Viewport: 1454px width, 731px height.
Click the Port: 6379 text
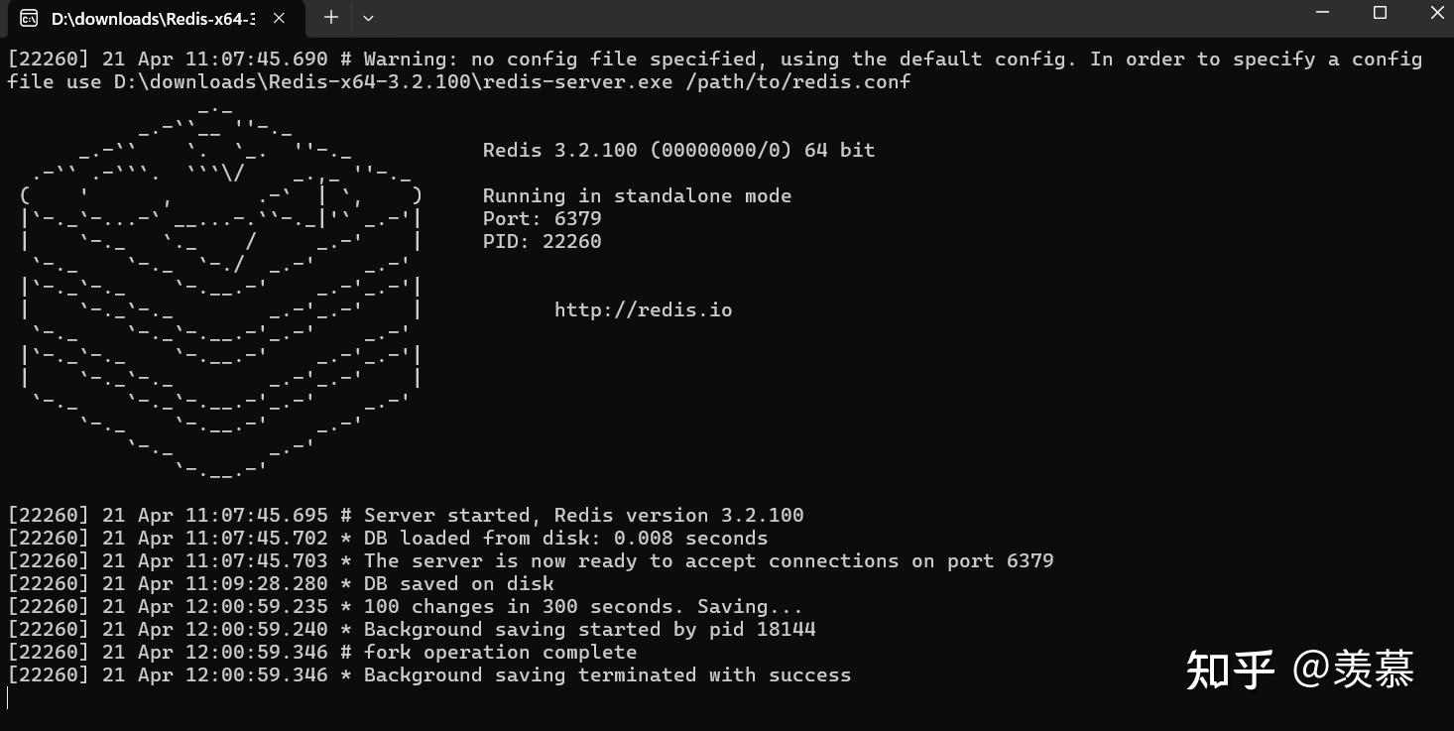pos(542,219)
